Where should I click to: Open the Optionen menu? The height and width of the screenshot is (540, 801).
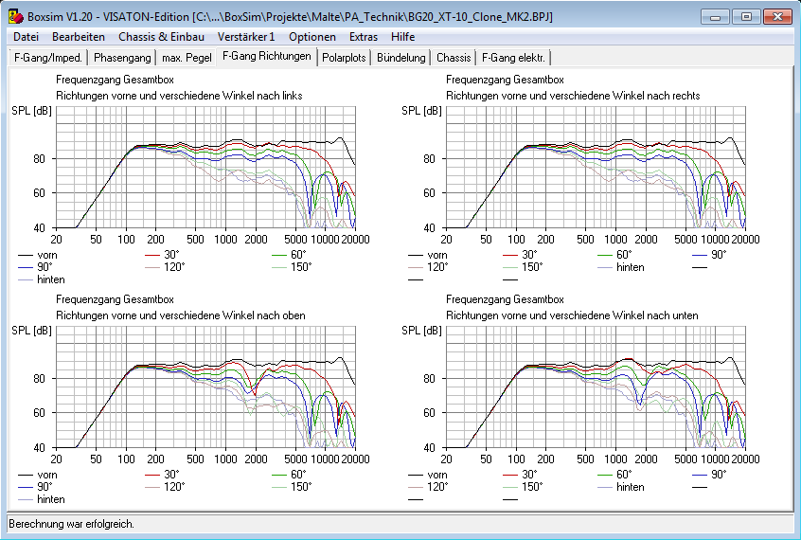click(x=312, y=36)
